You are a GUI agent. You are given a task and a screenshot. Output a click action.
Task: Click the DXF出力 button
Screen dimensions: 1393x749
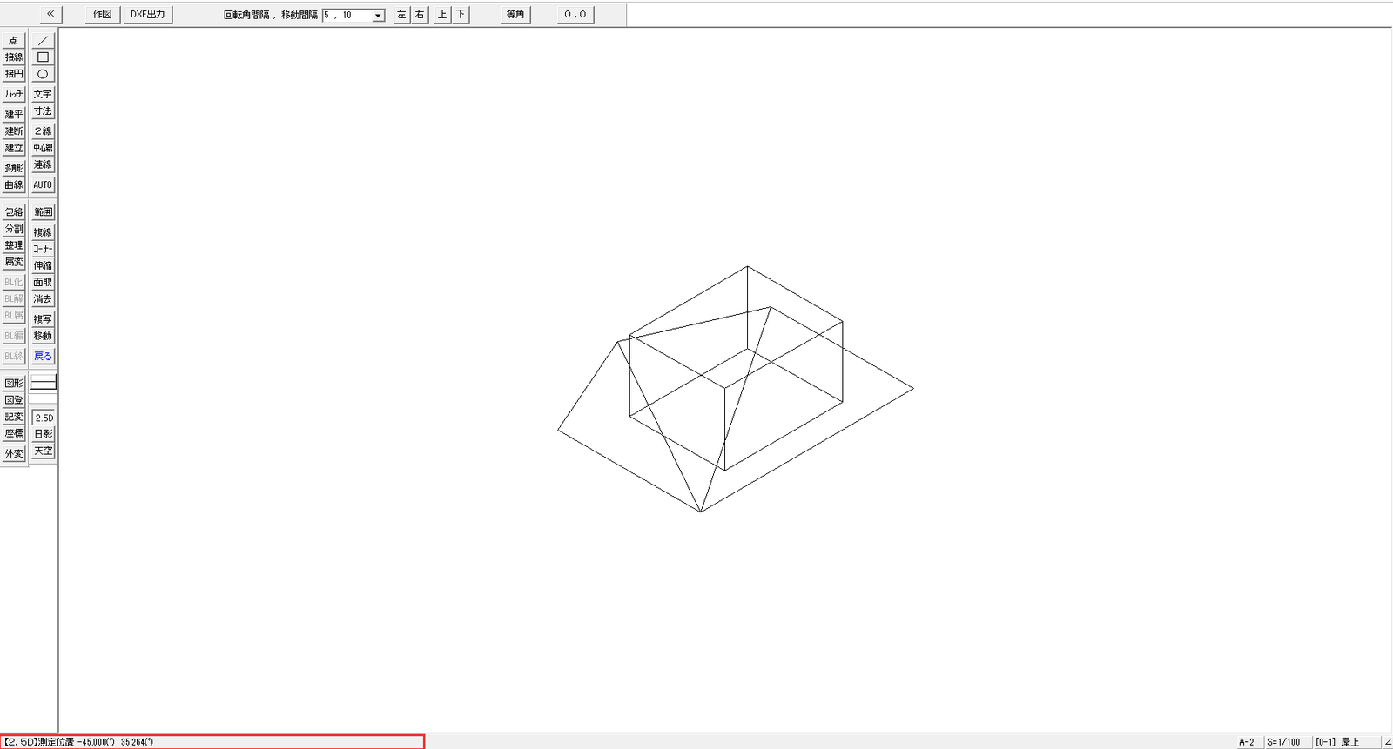tap(148, 14)
